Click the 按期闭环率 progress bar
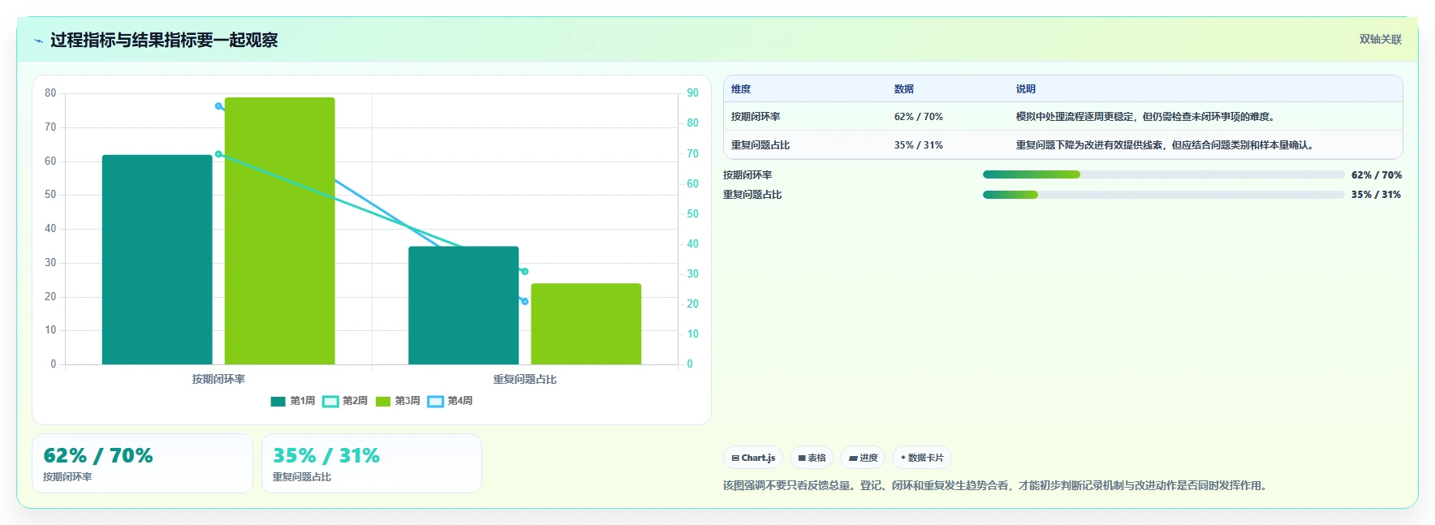Screen dimensions: 1435x525 pos(1163,174)
